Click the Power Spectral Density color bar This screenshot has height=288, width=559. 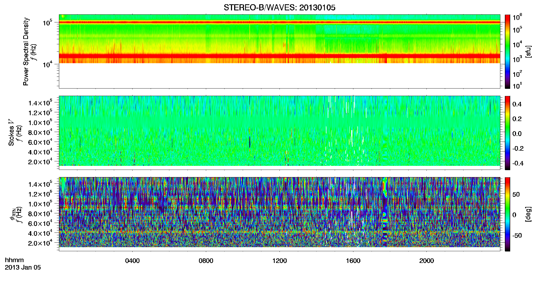tap(508, 51)
